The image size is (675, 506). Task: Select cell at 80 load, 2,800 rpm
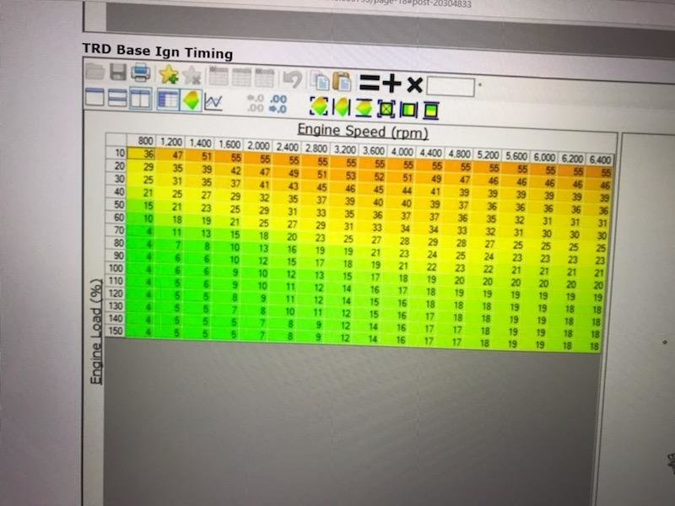coord(315,250)
